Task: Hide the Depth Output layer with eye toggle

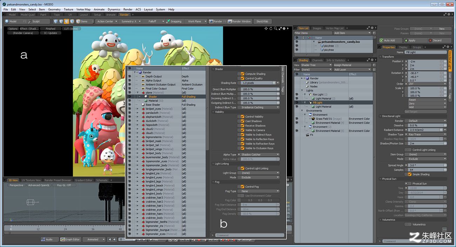Action: click(x=129, y=76)
